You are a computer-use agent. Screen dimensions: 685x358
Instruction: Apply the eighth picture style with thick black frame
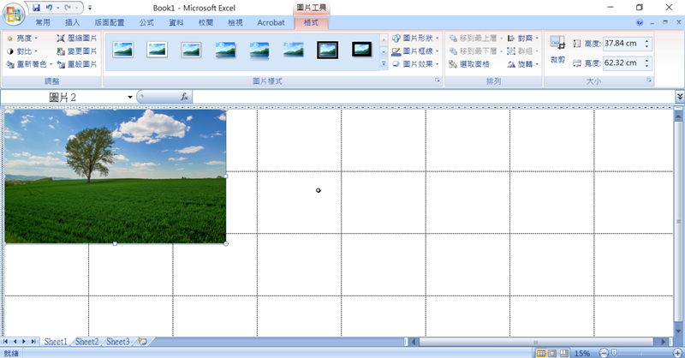(361, 50)
